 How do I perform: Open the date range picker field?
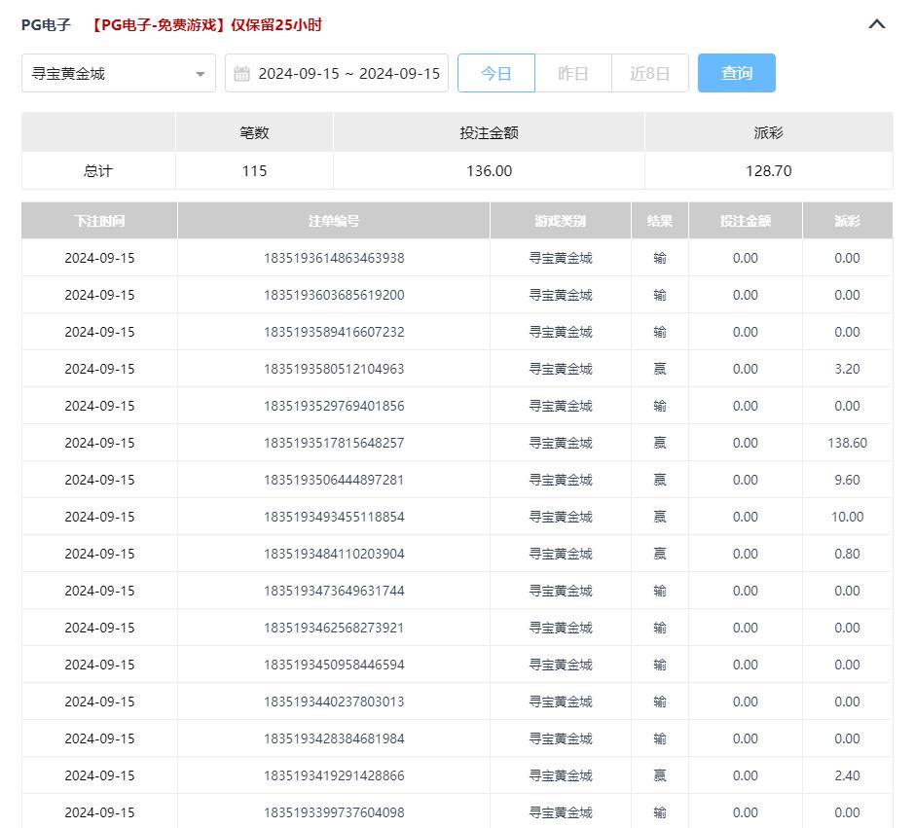[x=348, y=73]
